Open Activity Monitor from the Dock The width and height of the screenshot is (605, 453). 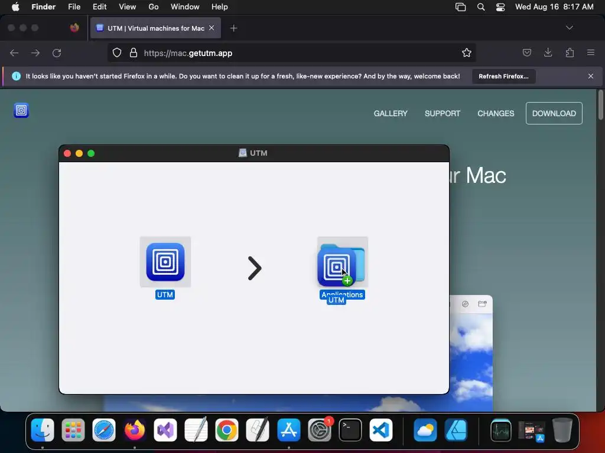pyautogui.click(x=501, y=429)
